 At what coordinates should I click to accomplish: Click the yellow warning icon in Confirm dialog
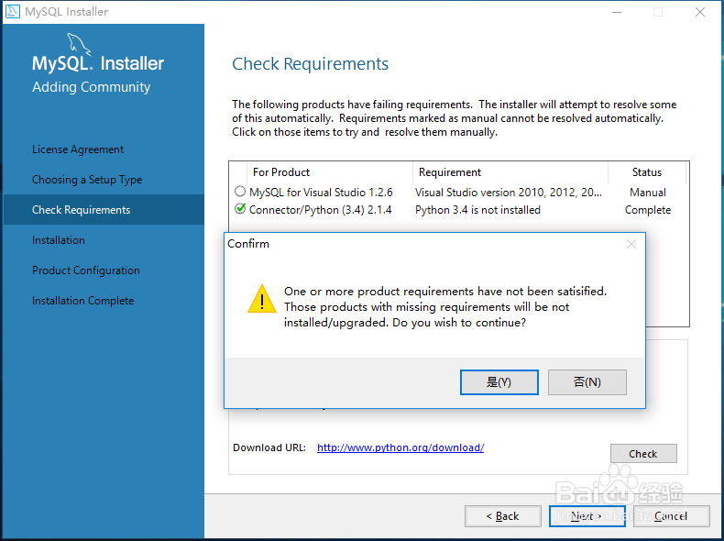tap(262, 299)
